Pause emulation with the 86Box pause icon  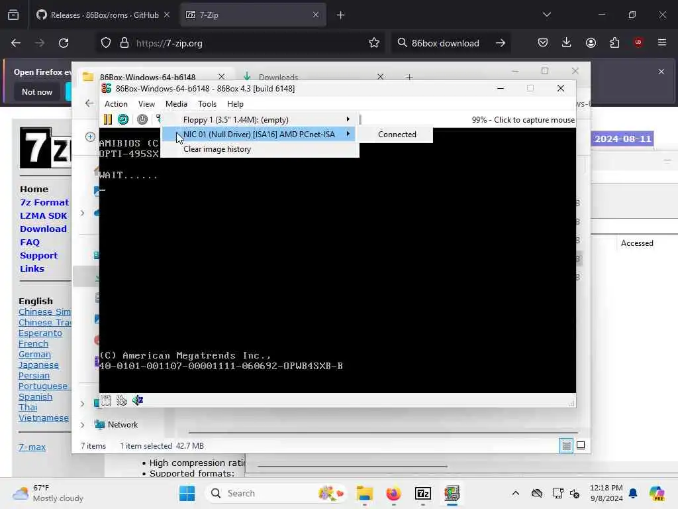(108, 119)
